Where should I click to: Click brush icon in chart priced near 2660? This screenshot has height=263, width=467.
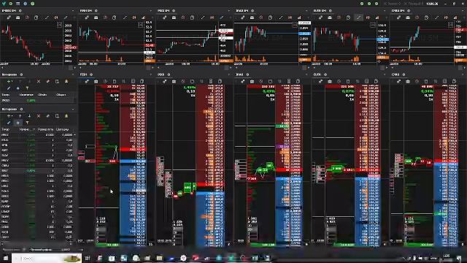66,18
